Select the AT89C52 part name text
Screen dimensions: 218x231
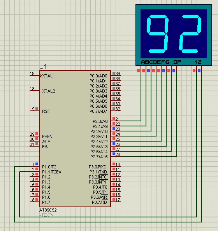(x=48, y=210)
